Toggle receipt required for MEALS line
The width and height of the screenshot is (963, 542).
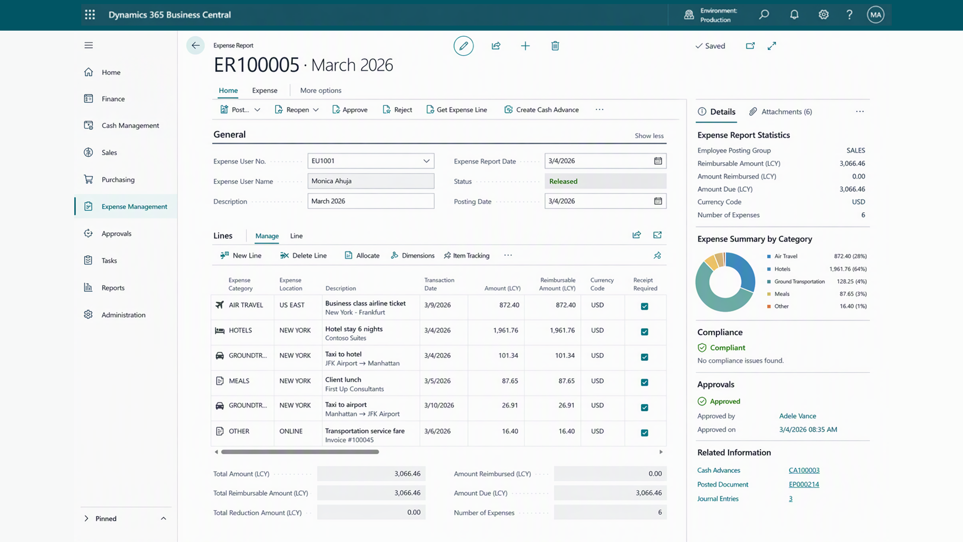(645, 382)
